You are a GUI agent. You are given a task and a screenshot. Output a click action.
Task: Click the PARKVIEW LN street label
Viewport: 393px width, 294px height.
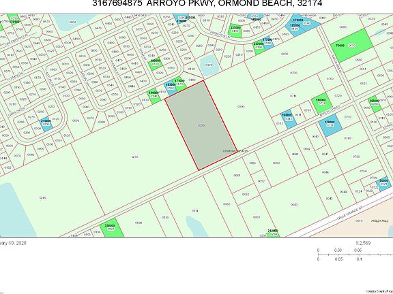[220, 35]
